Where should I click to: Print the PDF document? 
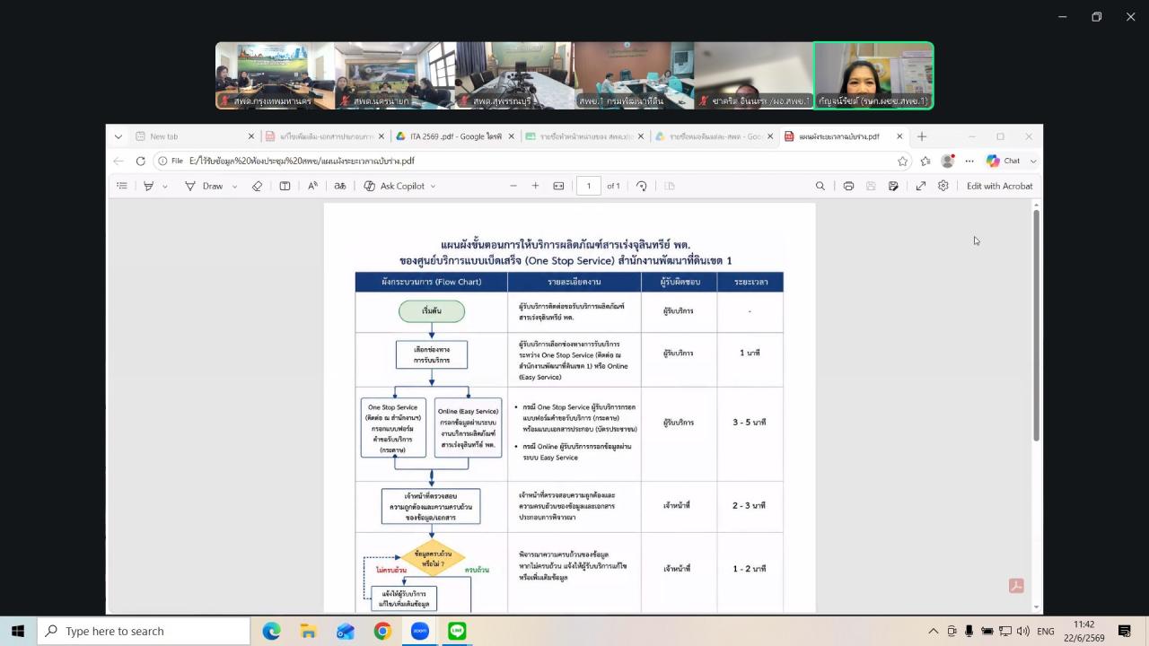[848, 186]
